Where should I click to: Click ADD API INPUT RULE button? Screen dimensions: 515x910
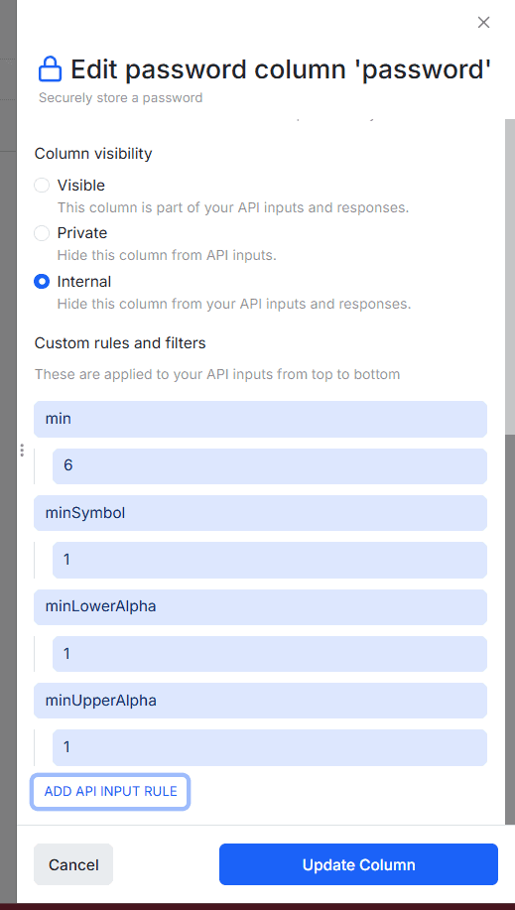click(x=110, y=792)
